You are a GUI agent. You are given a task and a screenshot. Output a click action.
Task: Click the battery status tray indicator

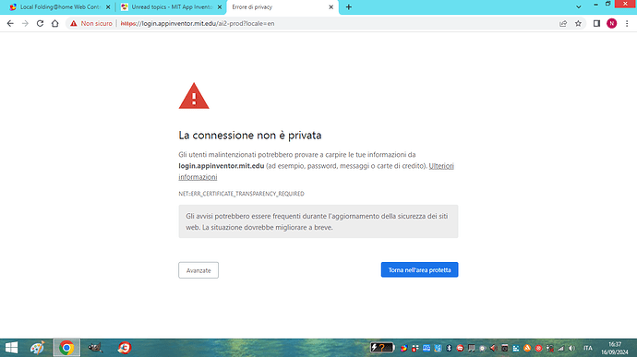tap(382, 348)
